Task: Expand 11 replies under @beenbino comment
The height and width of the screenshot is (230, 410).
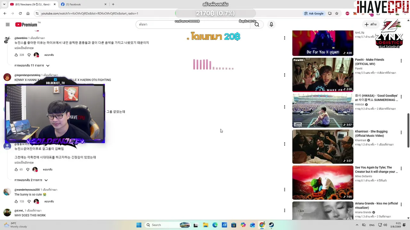Action: 32,65
